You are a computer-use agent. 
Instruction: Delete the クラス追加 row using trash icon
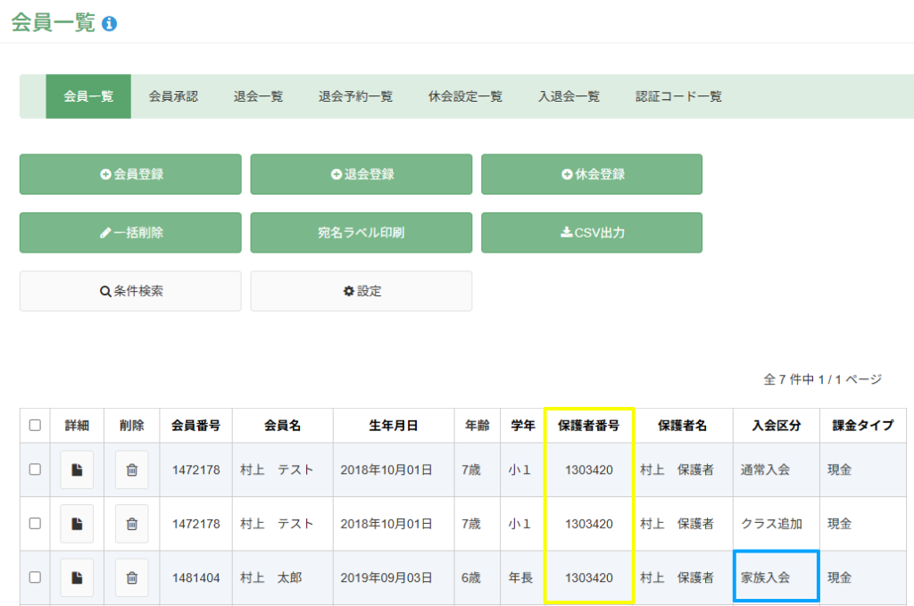click(131, 524)
